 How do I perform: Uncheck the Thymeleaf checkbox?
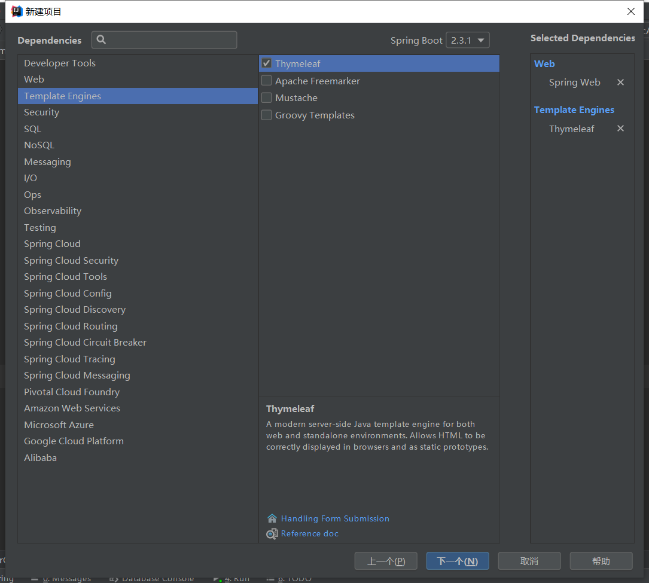point(267,63)
